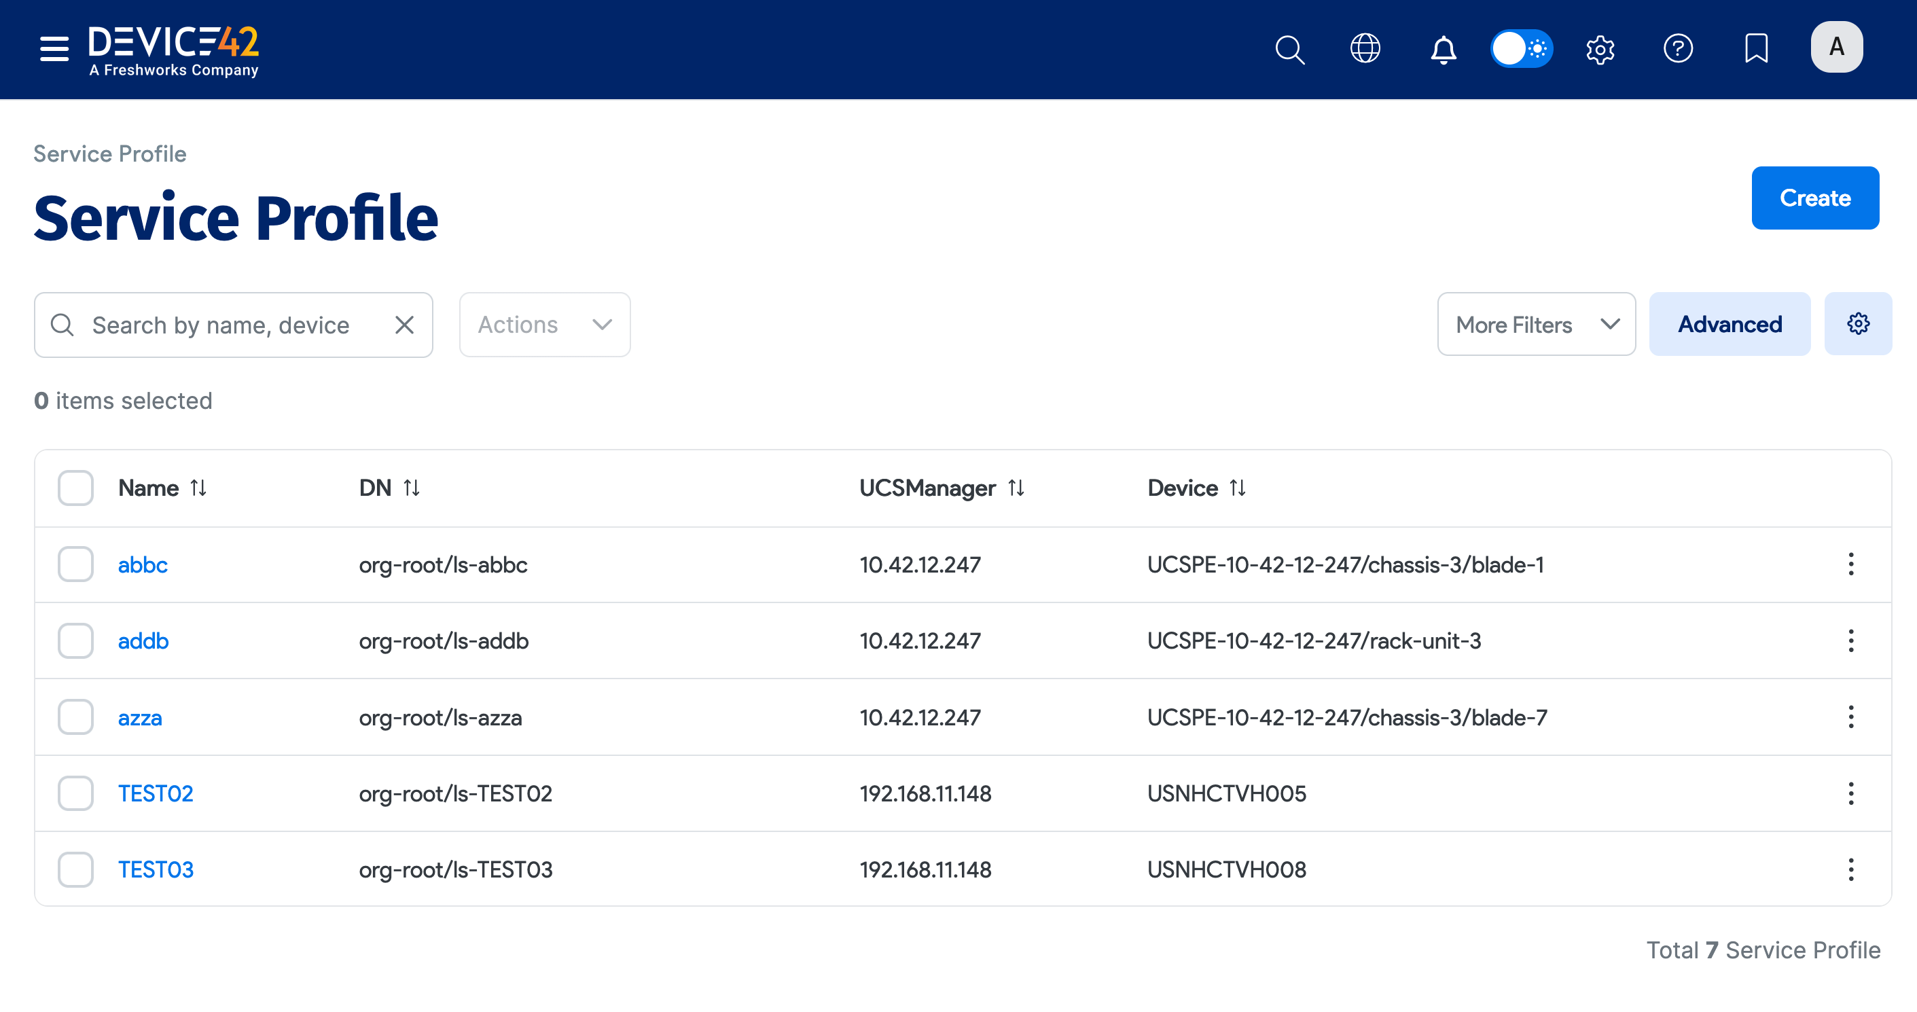Open the Actions dropdown
The height and width of the screenshot is (1012, 1917).
coord(544,325)
